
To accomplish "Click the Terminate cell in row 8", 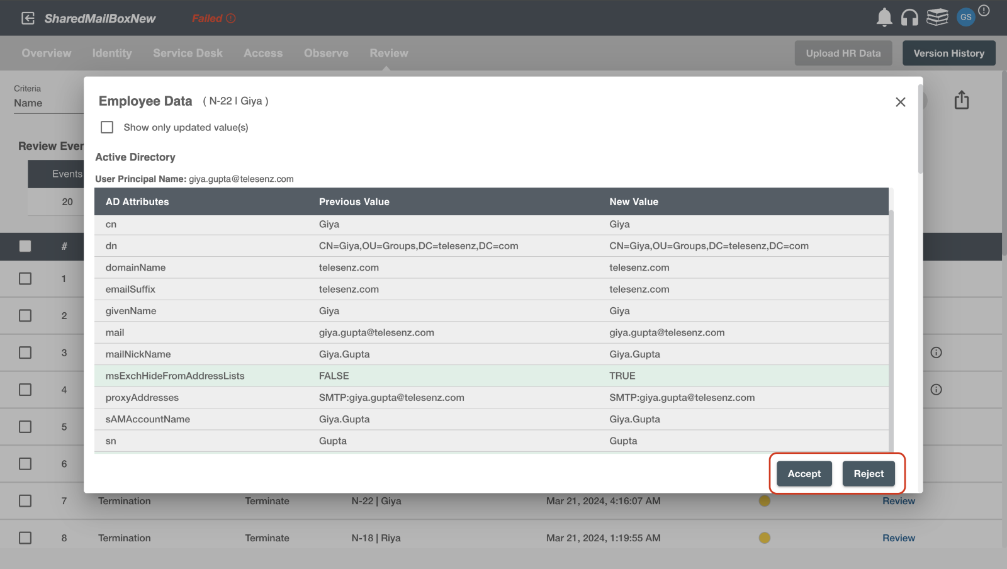I will pyautogui.click(x=267, y=538).
